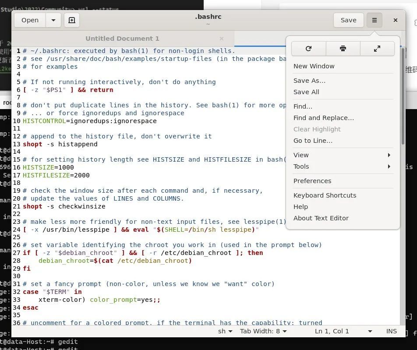Click the reload document icon
Viewport: 417px width, 350px height.
pos(308,49)
